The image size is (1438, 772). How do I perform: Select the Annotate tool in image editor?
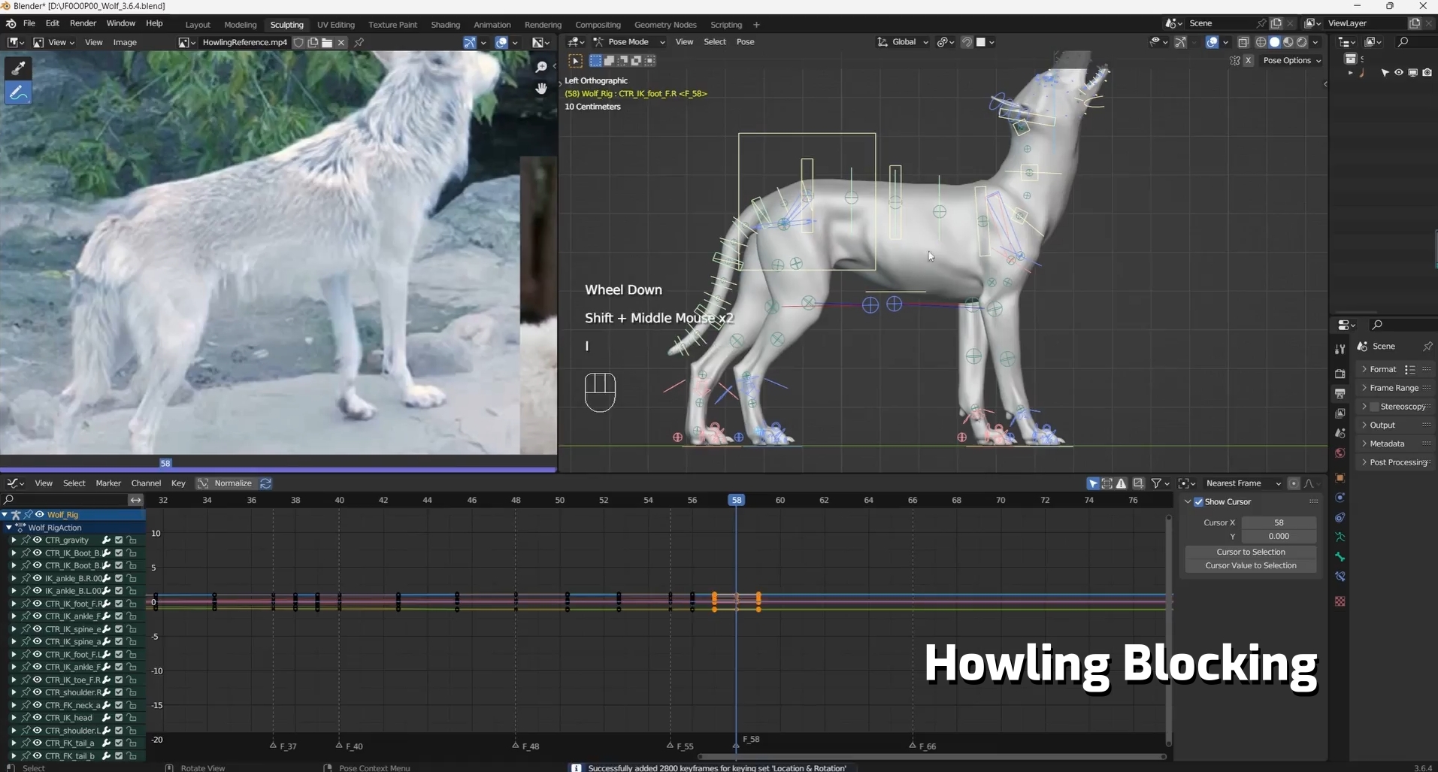point(18,93)
